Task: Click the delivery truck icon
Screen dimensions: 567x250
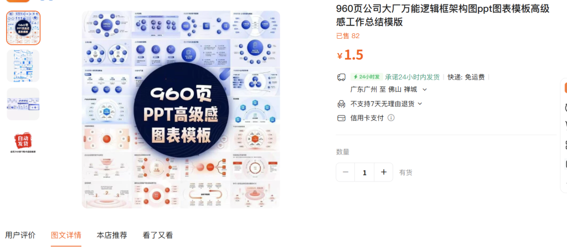Action: 341,77
